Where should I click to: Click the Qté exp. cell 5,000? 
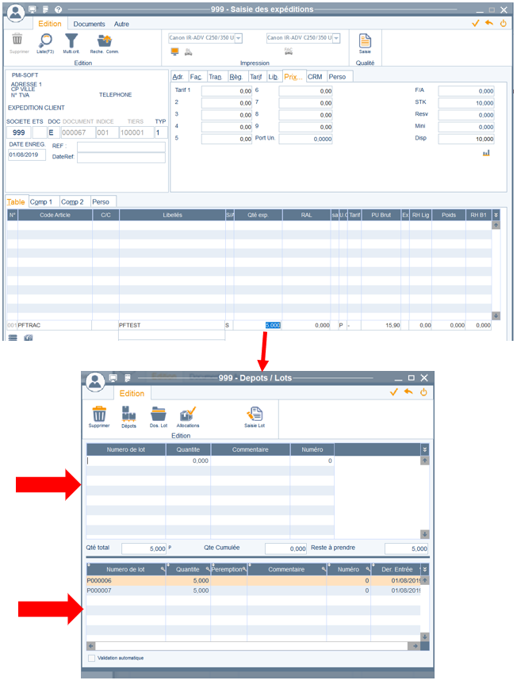pyautogui.click(x=258, y=326)
